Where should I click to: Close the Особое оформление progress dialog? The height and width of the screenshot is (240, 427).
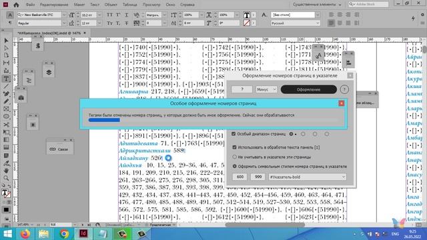(x=341, y=103)
